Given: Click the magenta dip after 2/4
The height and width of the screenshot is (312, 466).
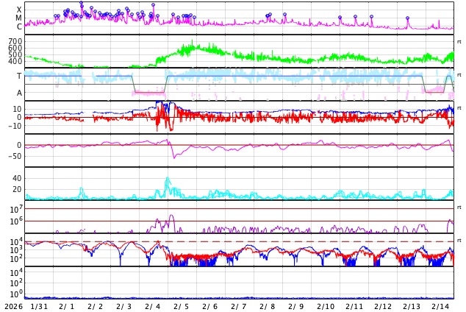Looking at the screenshot, I should click(x=174, y=157).
